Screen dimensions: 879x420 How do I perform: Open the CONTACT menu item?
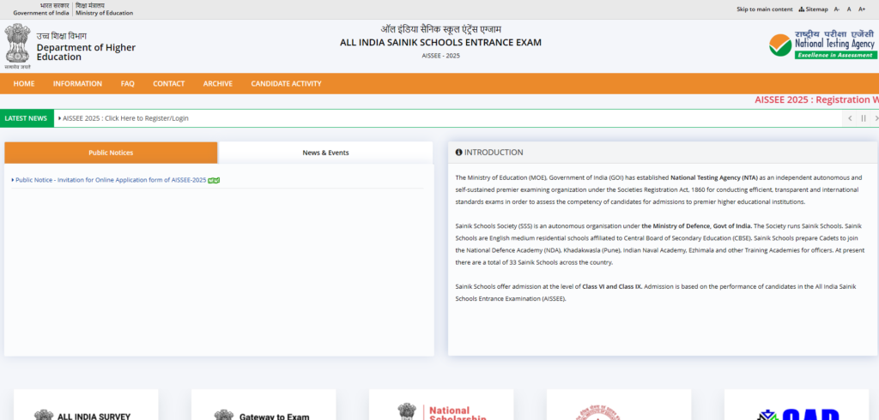[169, 83]
